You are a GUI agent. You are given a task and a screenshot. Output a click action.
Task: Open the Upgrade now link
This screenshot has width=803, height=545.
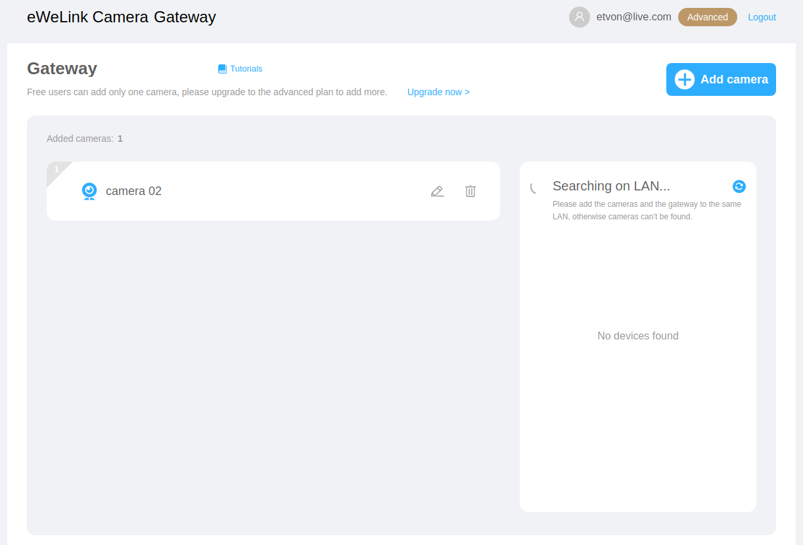(438, 92)
